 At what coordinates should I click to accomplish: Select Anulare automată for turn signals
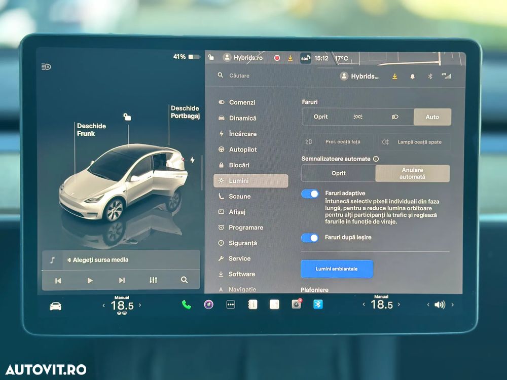412,173
